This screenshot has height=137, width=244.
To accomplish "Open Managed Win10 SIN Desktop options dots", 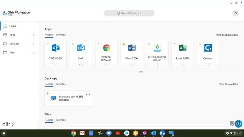I will 88,94.
